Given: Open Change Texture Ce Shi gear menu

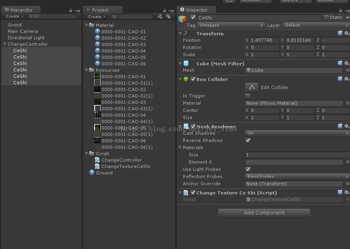Looking at the screenshot, I should (347, 192).
